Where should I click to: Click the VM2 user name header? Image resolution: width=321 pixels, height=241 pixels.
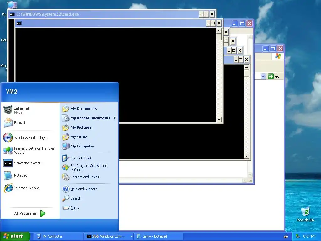[x=12, y=92]
